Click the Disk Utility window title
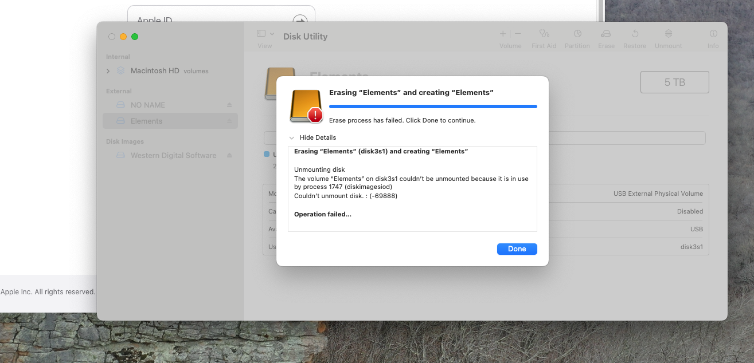This screenshot has width=754, height=363. click(305, 37)
